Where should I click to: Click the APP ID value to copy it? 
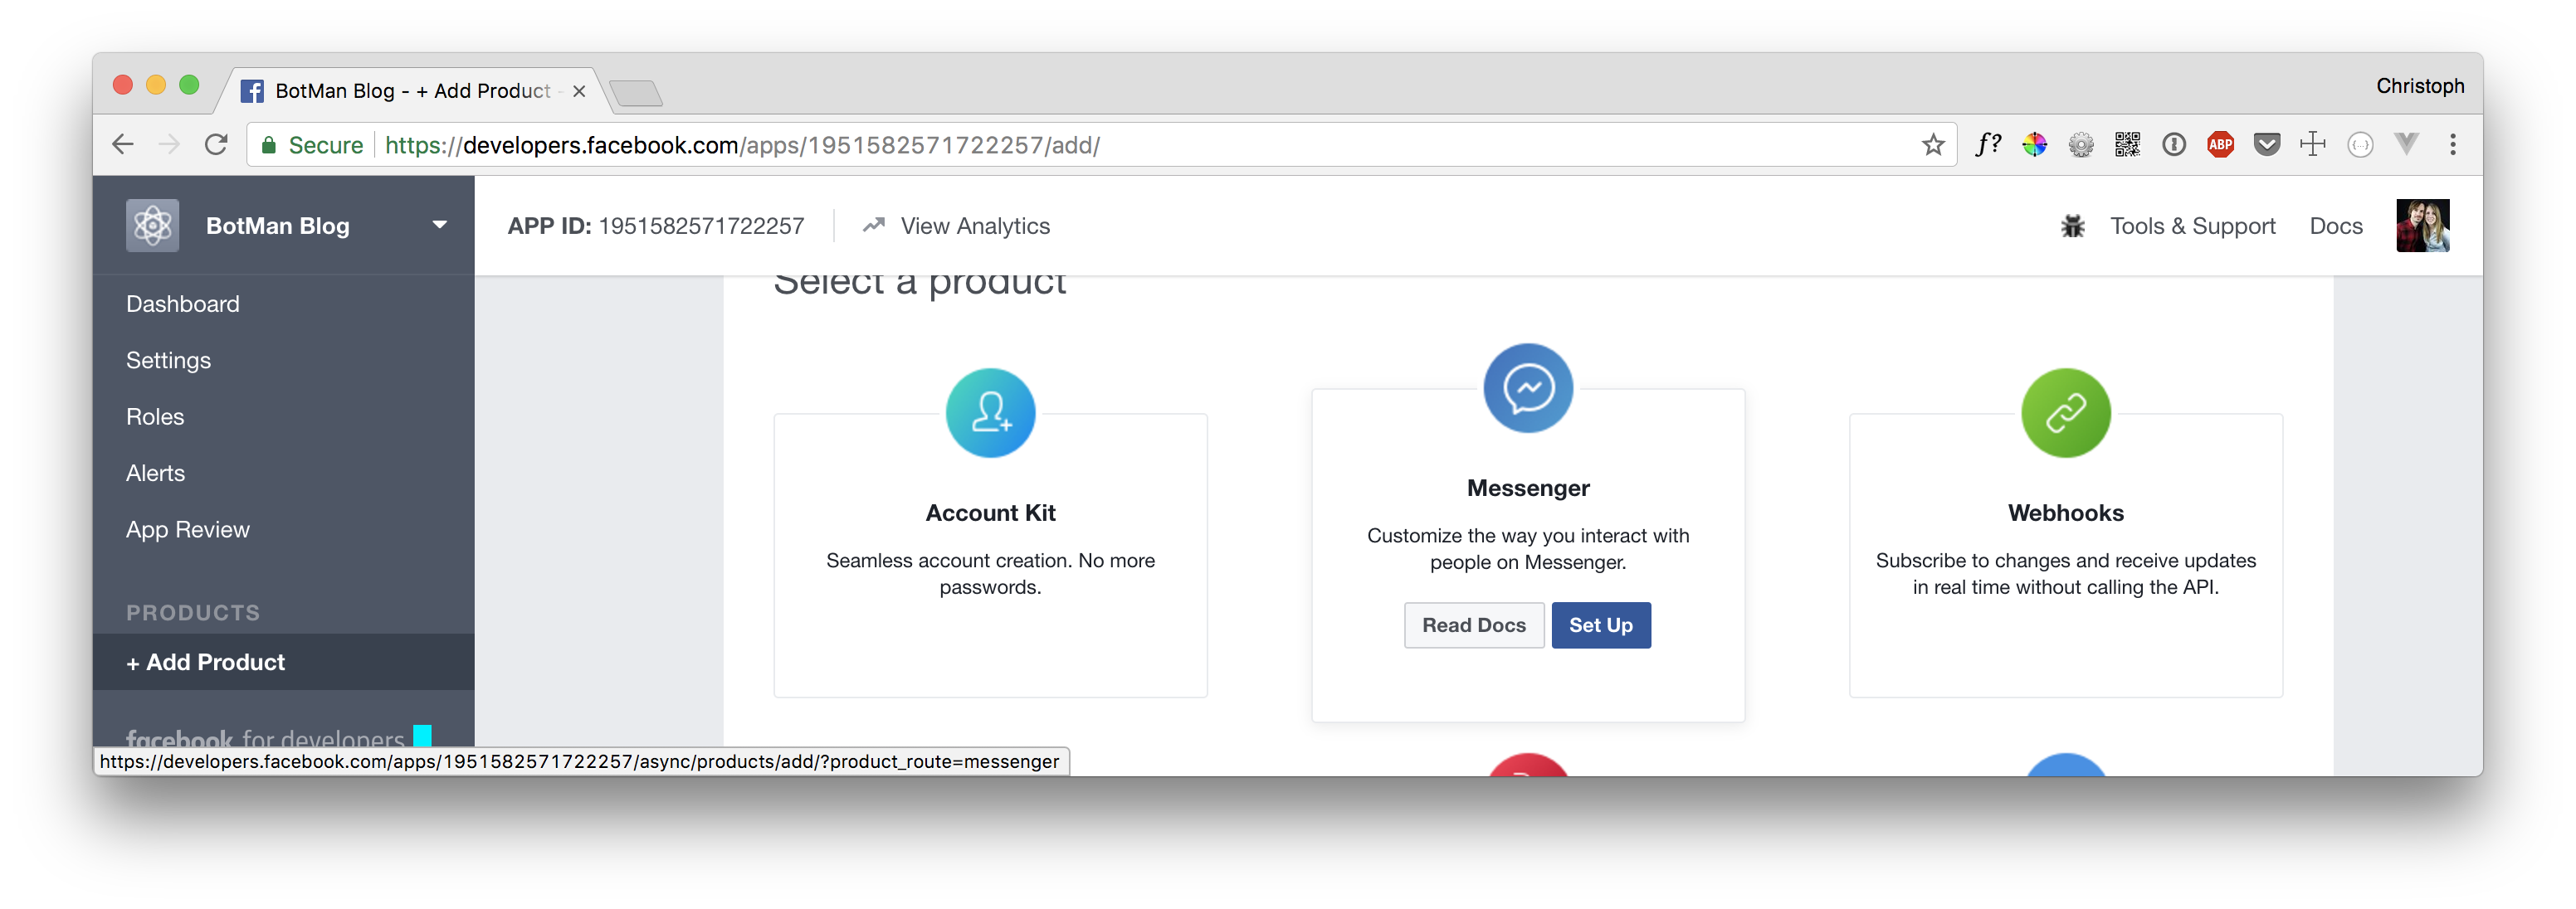pos(701,226)
